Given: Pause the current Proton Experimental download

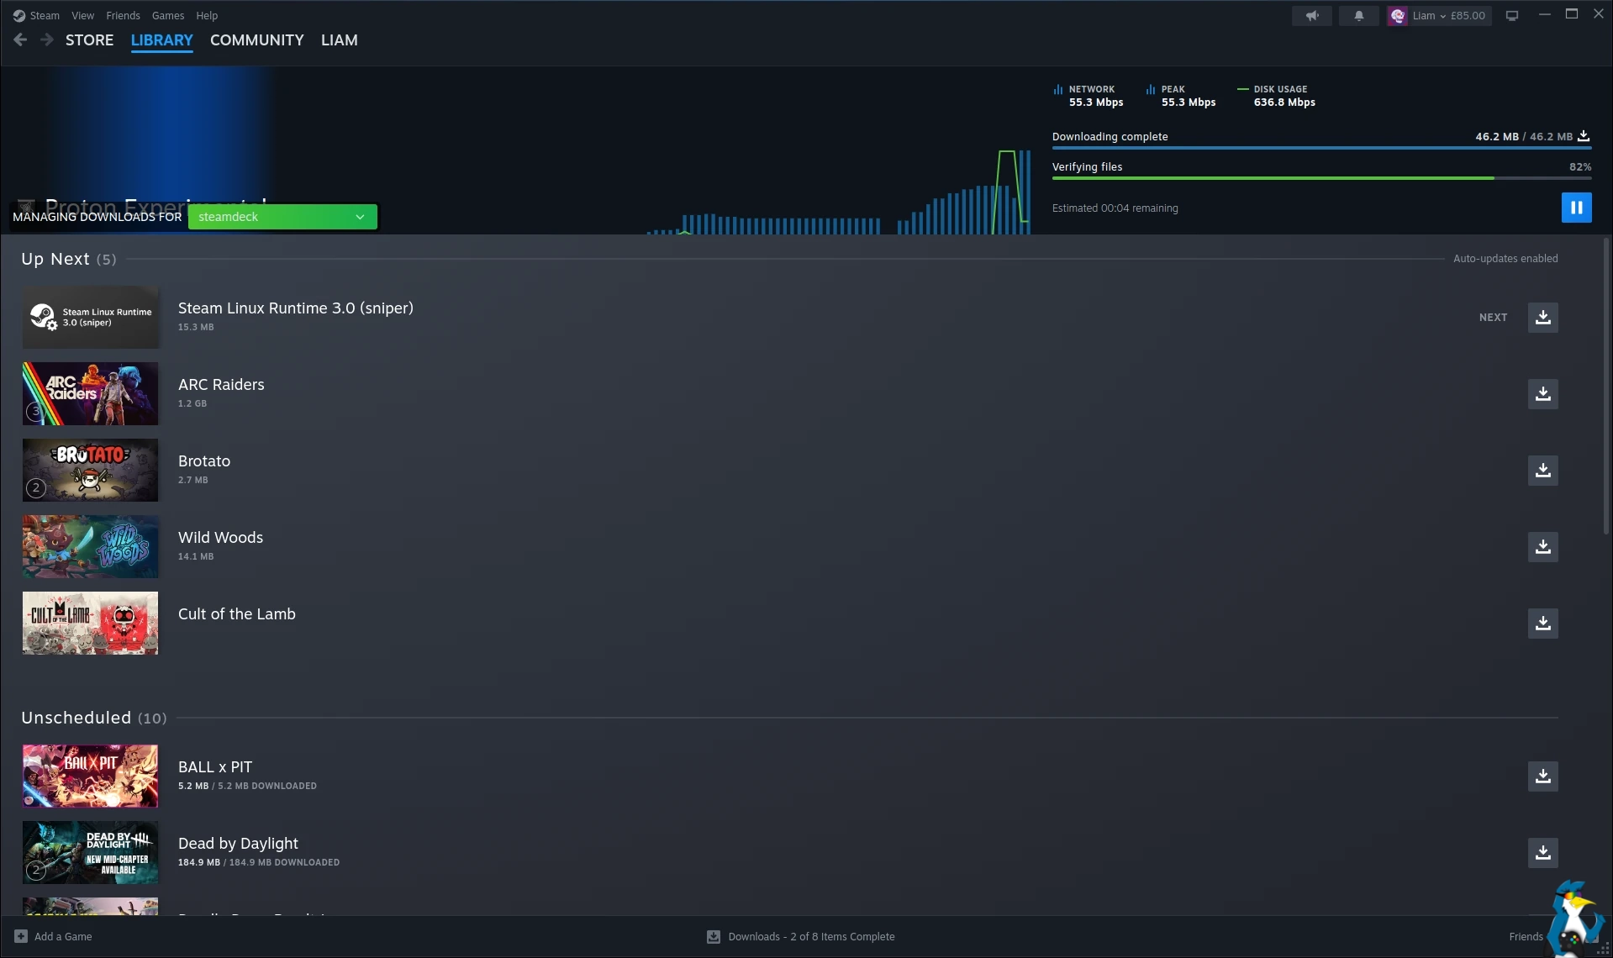Looking at the screenshot, I should coord(1576,208).
